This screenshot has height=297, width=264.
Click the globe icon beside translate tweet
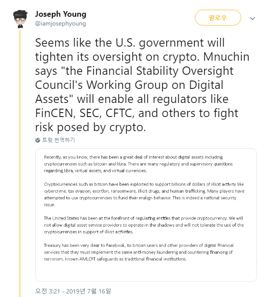38,140
